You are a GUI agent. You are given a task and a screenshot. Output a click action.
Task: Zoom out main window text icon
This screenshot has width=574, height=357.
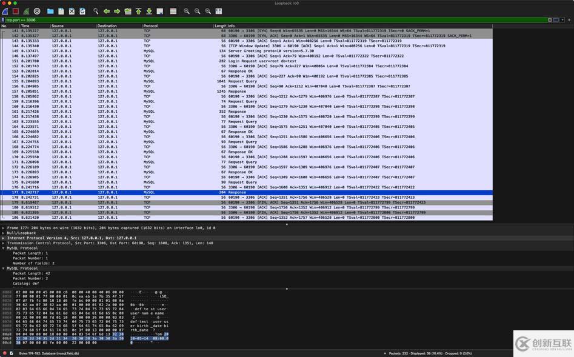pos(198,12)
